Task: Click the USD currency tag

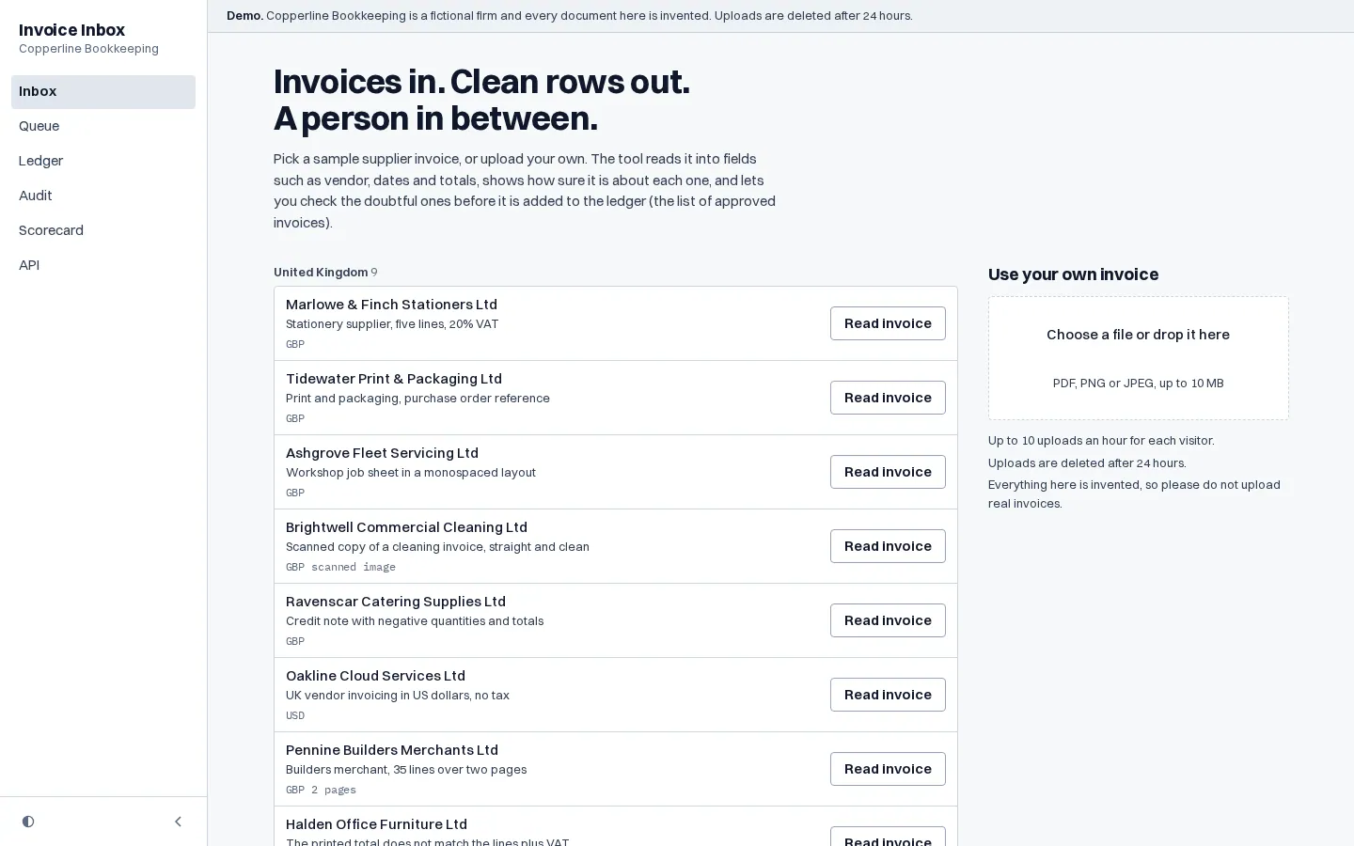Action: (295, 715)
